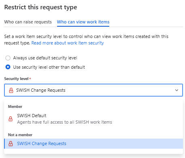Screen dimensions: 185x158
Task: Switch to 'Who can raise requests' tab
Action: 28,22
